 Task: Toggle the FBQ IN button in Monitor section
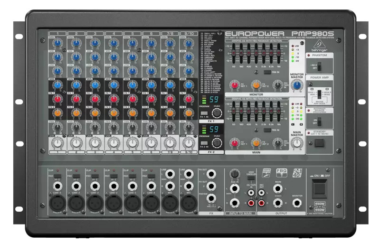(267, 72)
